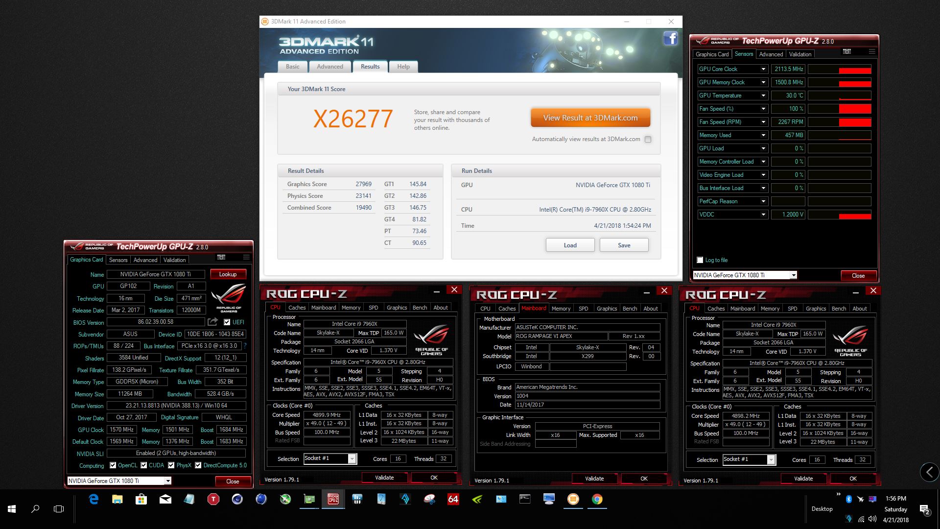Click the AIDA64 taskbar icon
Screen dimensions: 940x529
453,499
